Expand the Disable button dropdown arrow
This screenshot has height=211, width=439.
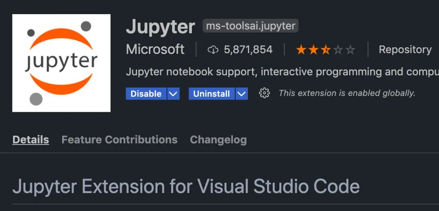pyautogui.click(x=173, y=94)
